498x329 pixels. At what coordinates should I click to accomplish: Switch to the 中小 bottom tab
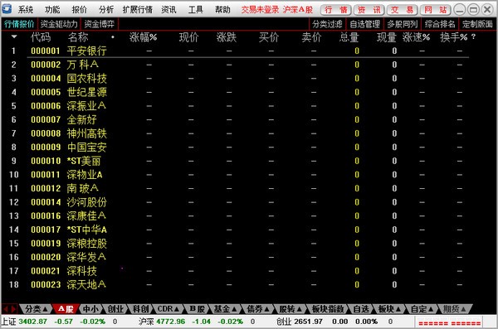click(90, 308)
